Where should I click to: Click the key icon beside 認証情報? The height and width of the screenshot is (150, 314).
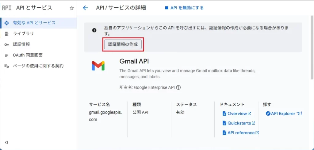tap(7, 44)
